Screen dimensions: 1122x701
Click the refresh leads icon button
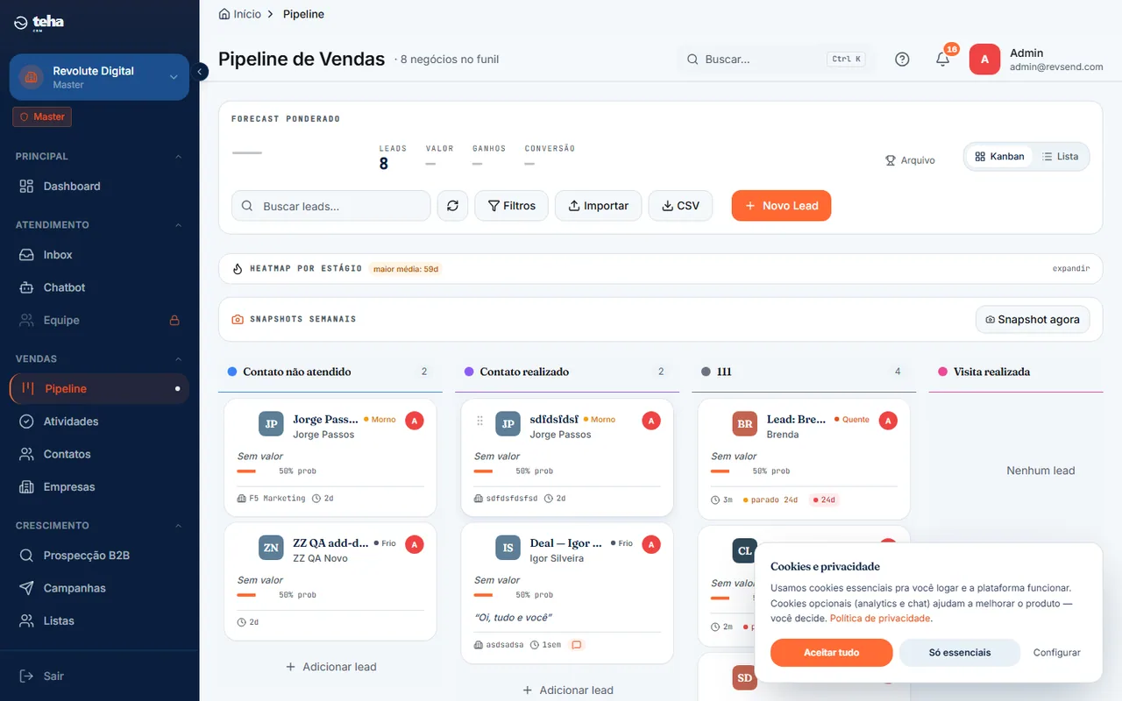[452, 206]
